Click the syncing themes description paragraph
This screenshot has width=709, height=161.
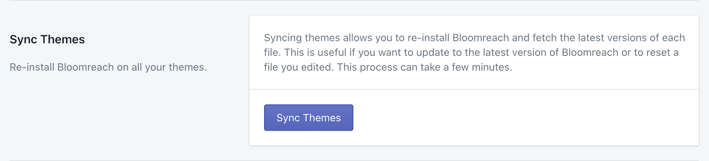[474, 52]
